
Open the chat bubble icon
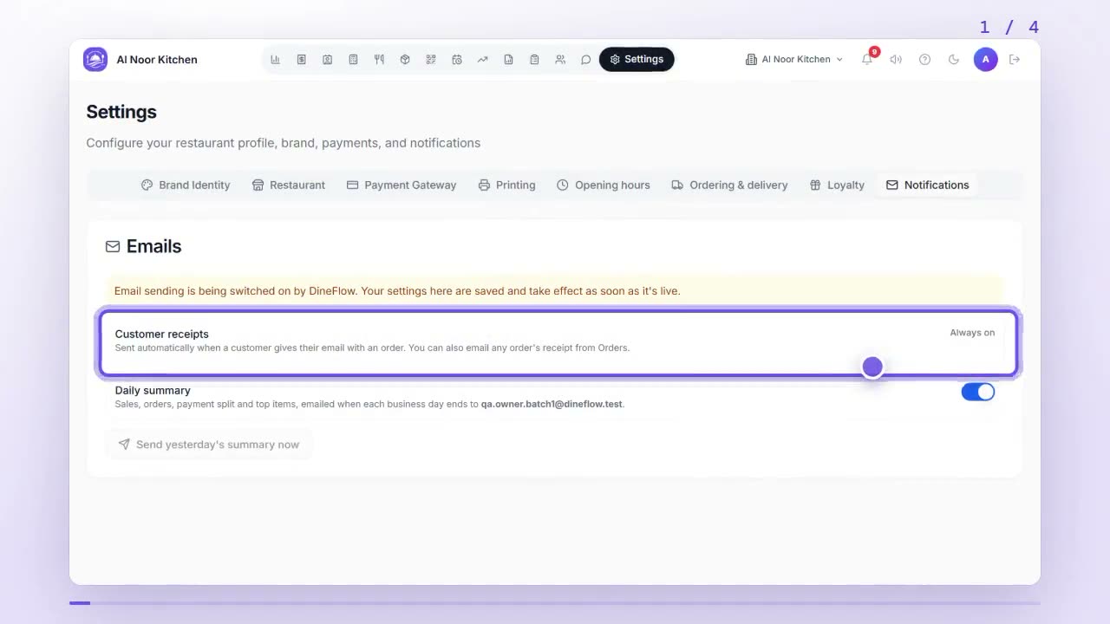point(586,60)
